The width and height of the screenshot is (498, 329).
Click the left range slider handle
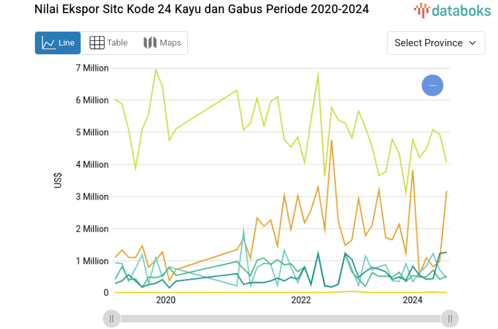click(112, 318)
